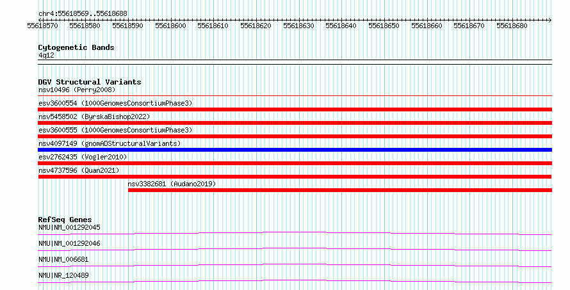The image size is (570, 290).
Task: Select ruler position 55618590
Action: pos(127,26)
